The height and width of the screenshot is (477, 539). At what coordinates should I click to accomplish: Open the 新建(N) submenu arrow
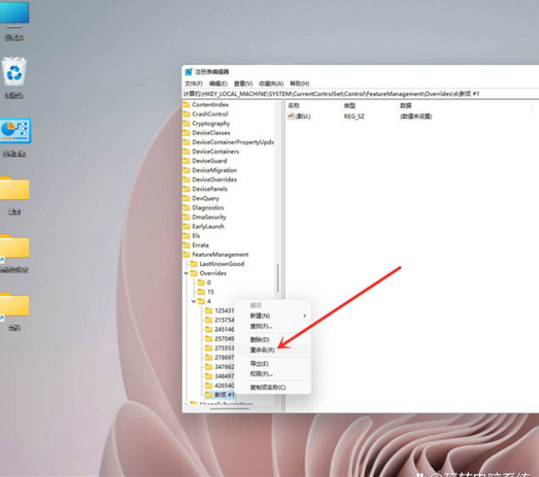[x=304, y=316]
